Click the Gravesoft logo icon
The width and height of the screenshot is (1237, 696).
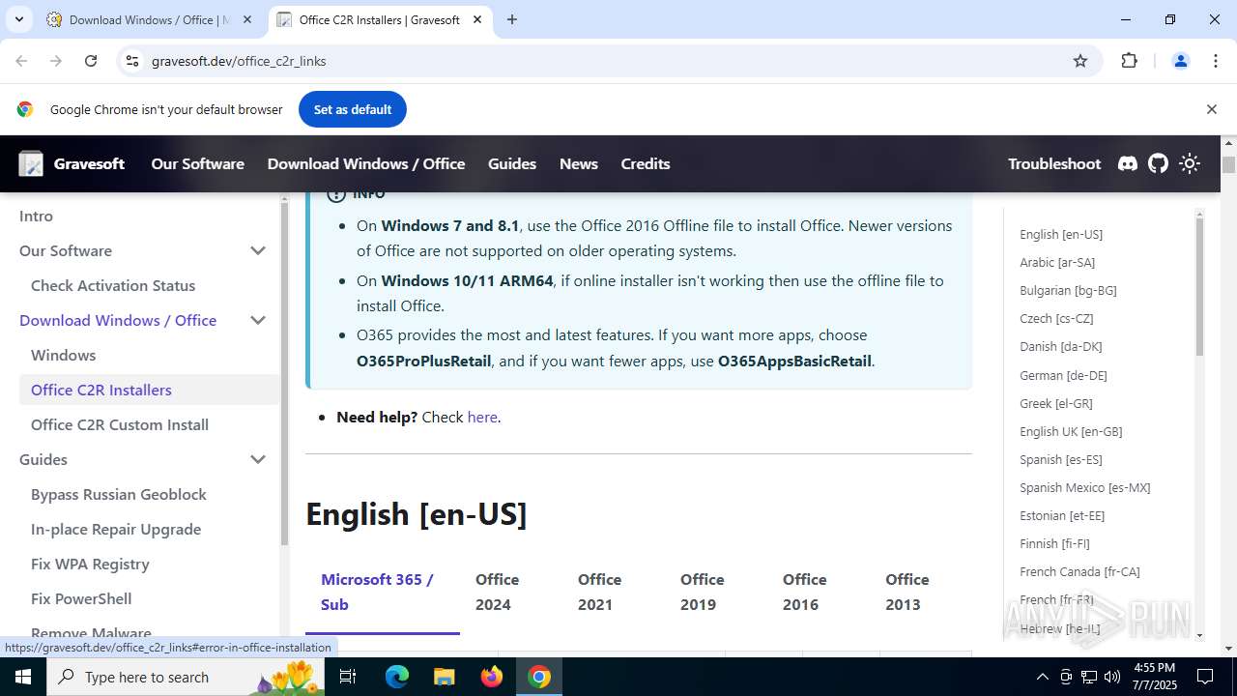click(31, 164)
